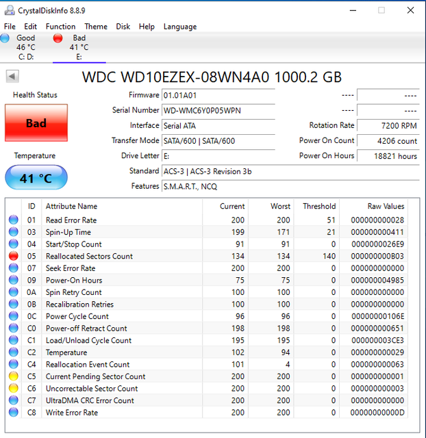Click the blue Good status orb icon
The height and width of the screenshot is (438, 426).
click(5, 38)
